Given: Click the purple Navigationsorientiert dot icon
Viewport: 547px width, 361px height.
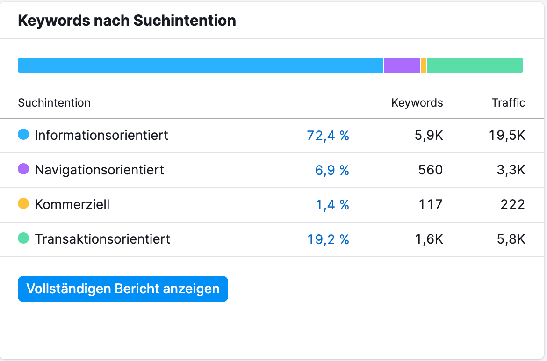Looking at the screenshot, I should click(x=23, y=169).
